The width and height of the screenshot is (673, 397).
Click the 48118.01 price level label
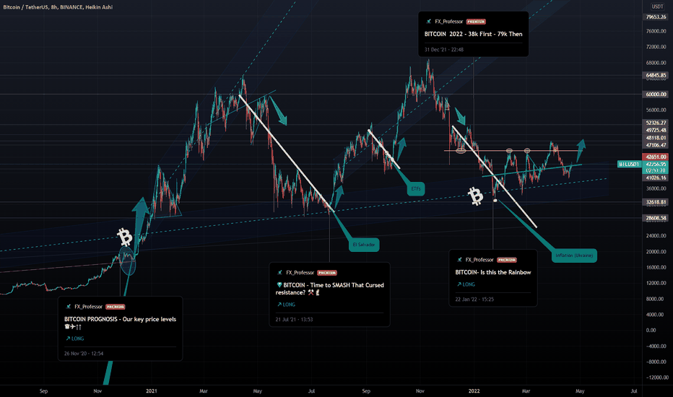(x=656, y=138)
